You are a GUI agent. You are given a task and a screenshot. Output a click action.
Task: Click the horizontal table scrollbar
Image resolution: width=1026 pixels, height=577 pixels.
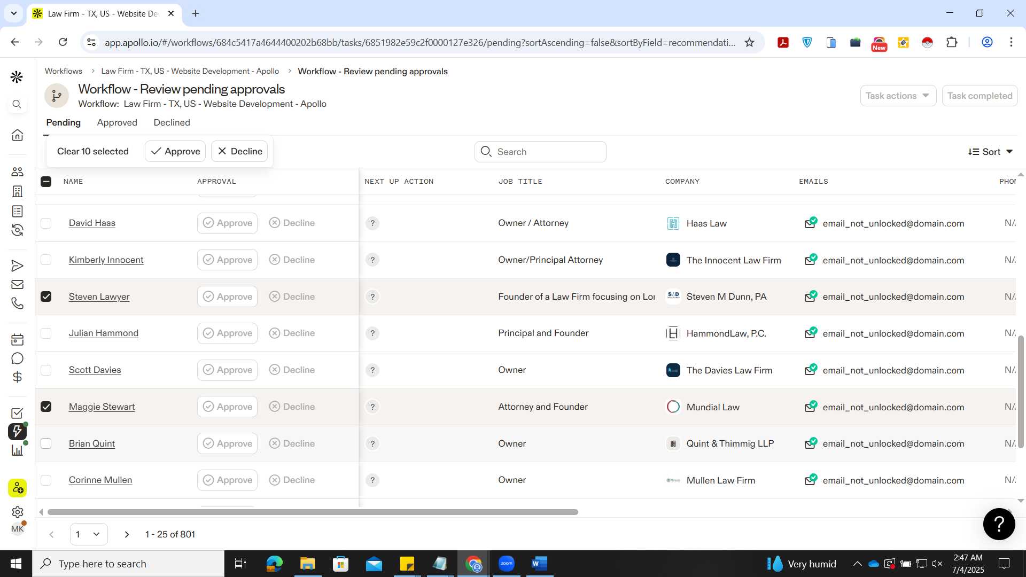[x=313, y=512]
